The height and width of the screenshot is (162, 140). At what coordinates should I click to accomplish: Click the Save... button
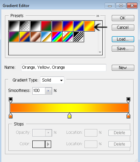[123, 49]
